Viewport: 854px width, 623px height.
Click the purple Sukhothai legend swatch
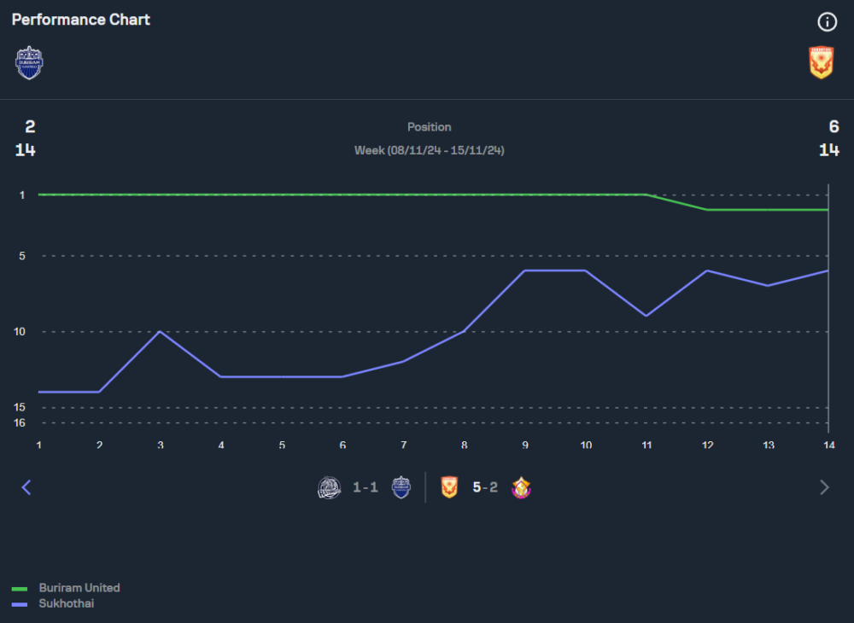(20, 604)
